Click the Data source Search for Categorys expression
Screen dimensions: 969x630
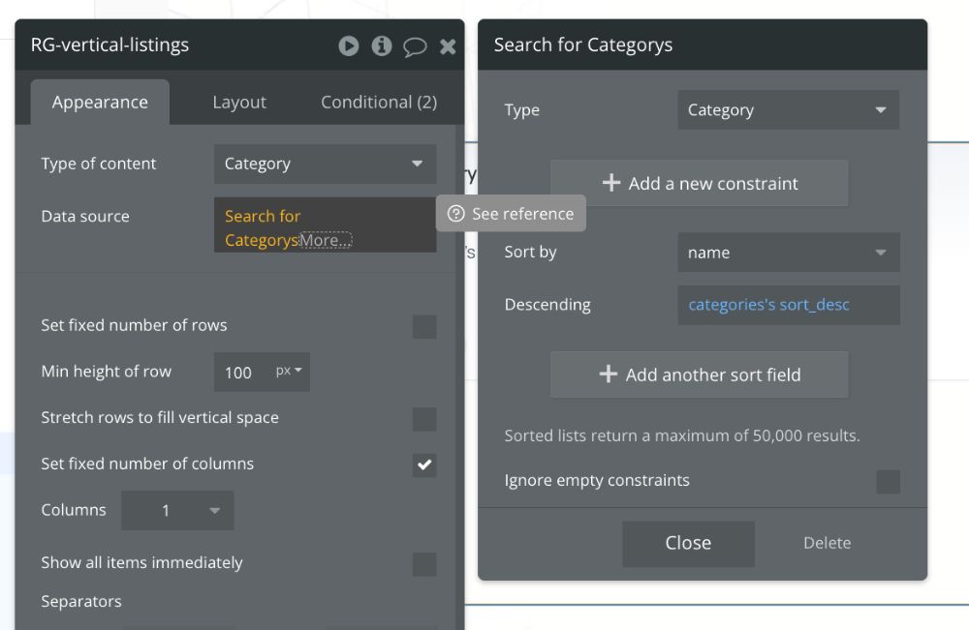pyautogui.click(x=263, y=227)
